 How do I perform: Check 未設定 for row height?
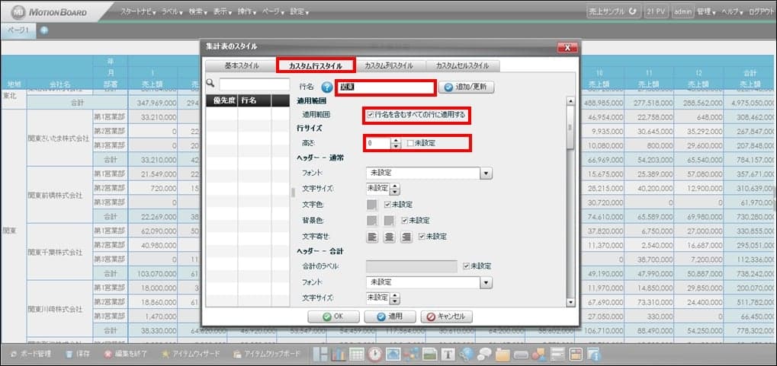[409, 143]
